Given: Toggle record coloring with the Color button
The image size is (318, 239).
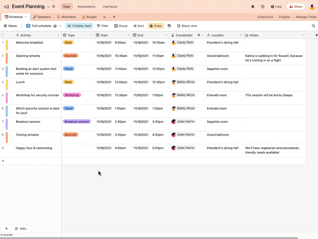Looking at the screenshot, I should pyautogui.click(x=156, y=26).
